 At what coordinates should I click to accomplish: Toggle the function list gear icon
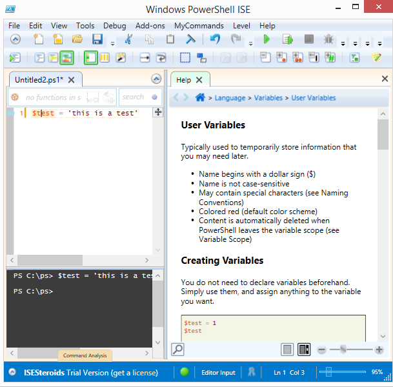point(15,97)
